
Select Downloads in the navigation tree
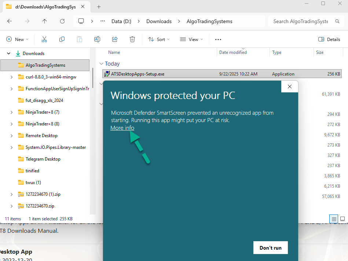click(33, 54)
